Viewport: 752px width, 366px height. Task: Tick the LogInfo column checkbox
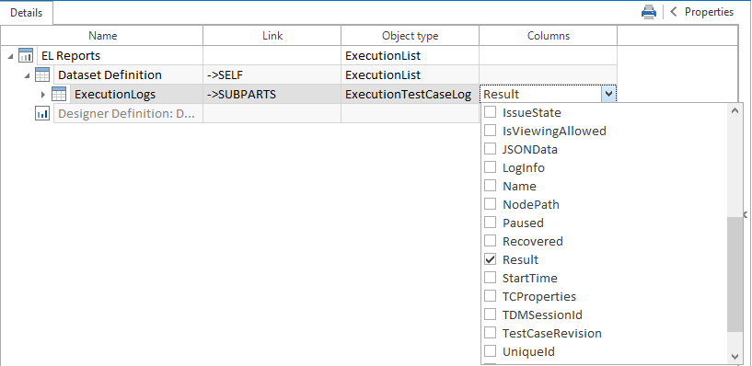click(491, 167)
